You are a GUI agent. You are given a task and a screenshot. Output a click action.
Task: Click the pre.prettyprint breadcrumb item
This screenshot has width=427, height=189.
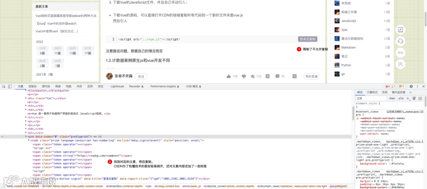[x=338, y=186]
